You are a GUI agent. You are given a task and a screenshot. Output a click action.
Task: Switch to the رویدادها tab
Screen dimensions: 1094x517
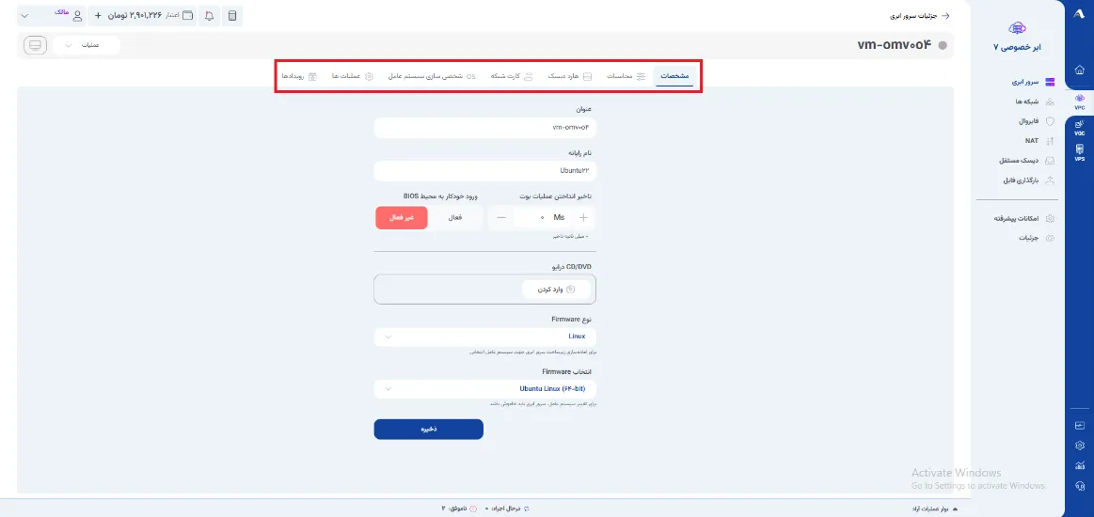(x=299, y=76)
